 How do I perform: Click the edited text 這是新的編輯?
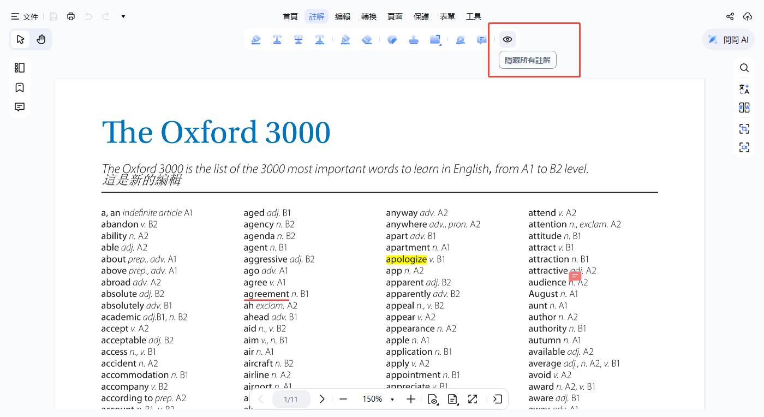141,180
